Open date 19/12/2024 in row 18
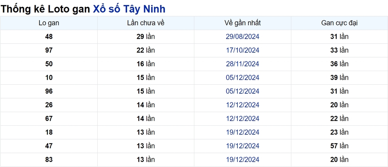Screen dimensions: 388x167 tap(242, 132)
